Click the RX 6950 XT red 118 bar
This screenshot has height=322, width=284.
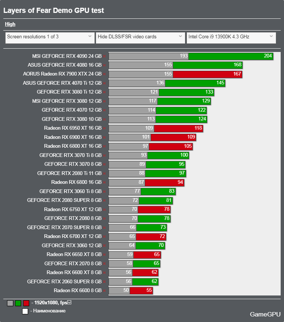click(x=179, y=128)
